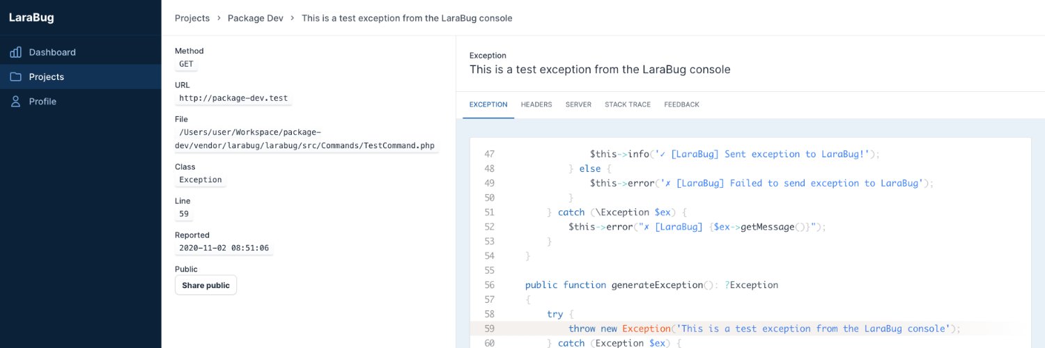
Task: Switch to the EXCEPTION tab
Action: 488,104
